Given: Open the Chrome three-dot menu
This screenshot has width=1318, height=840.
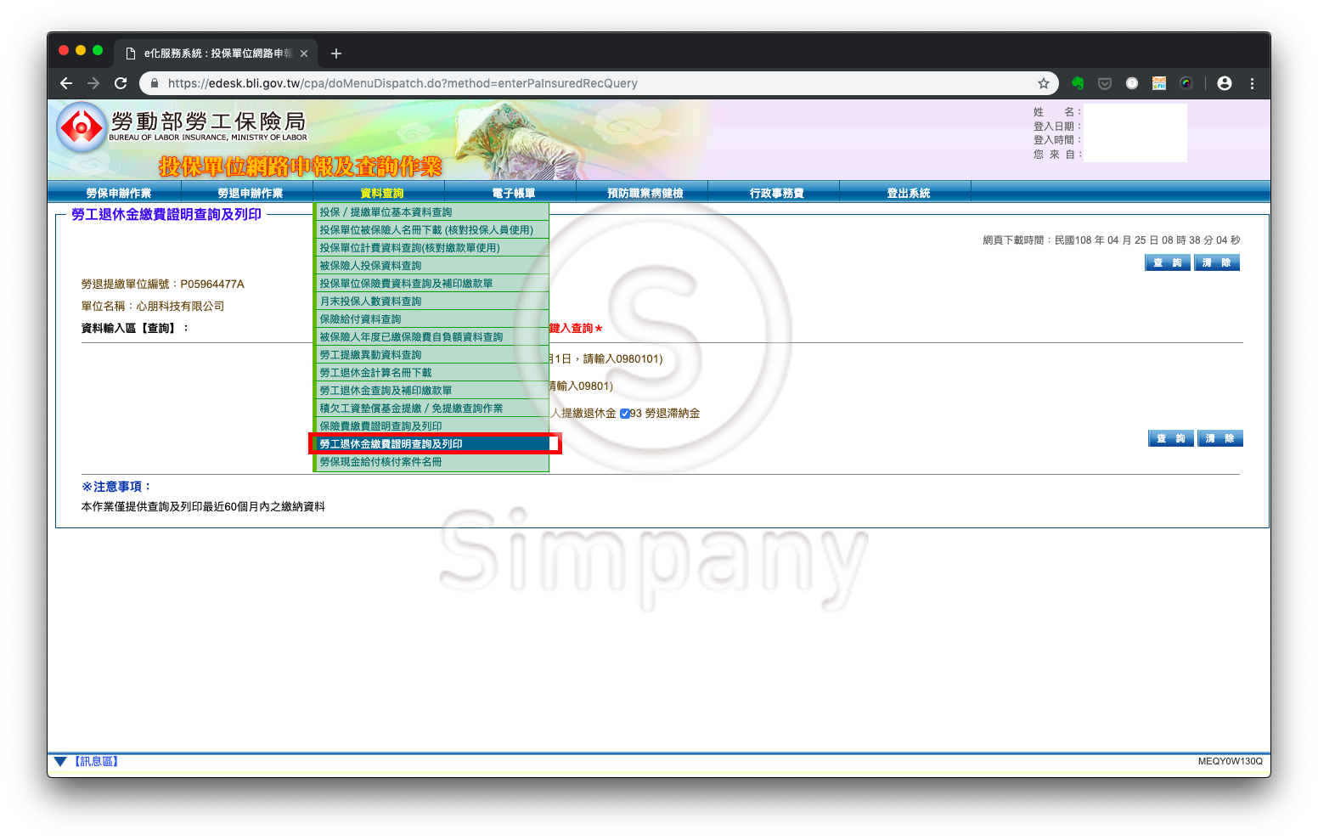Looking at the screenshot, I should point(1252,83).
